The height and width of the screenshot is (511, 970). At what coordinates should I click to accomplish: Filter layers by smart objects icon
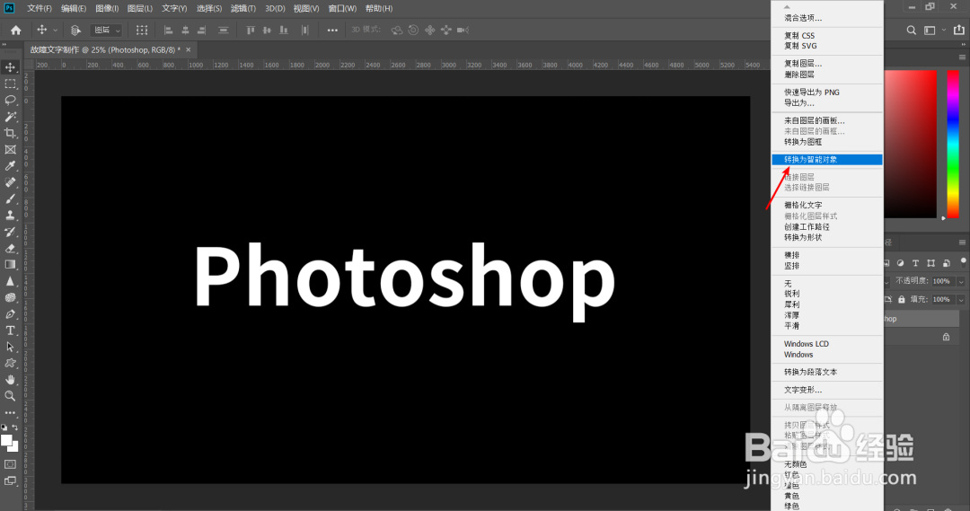(947, 263)
